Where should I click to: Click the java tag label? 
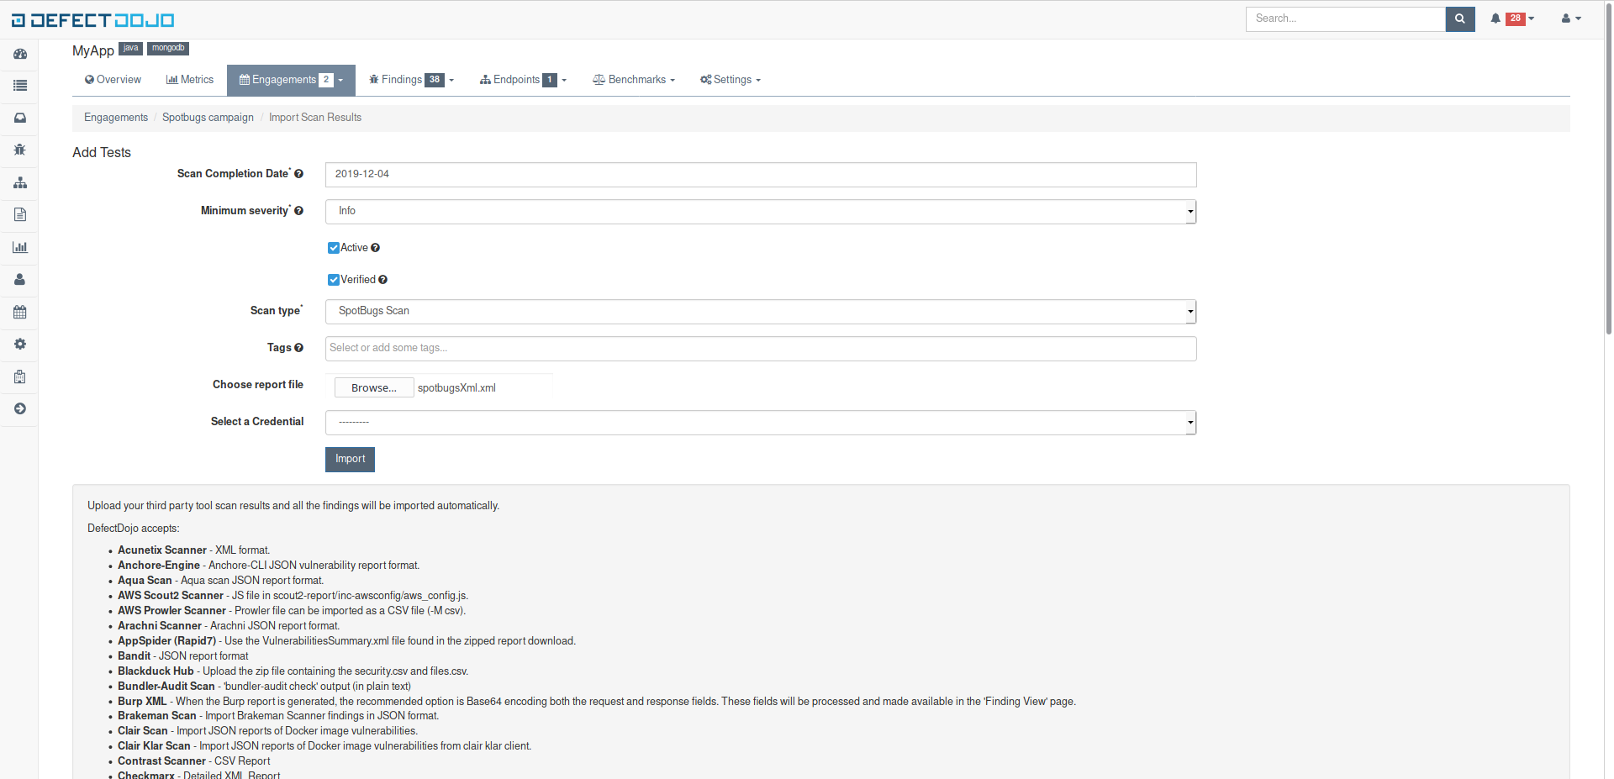pos(130,49)
